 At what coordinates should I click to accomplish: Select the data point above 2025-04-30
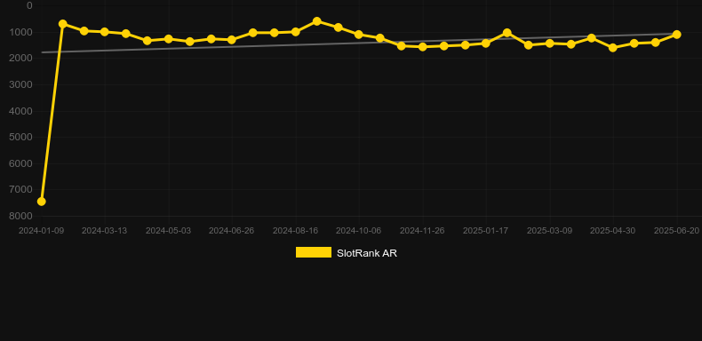[613, 47]
